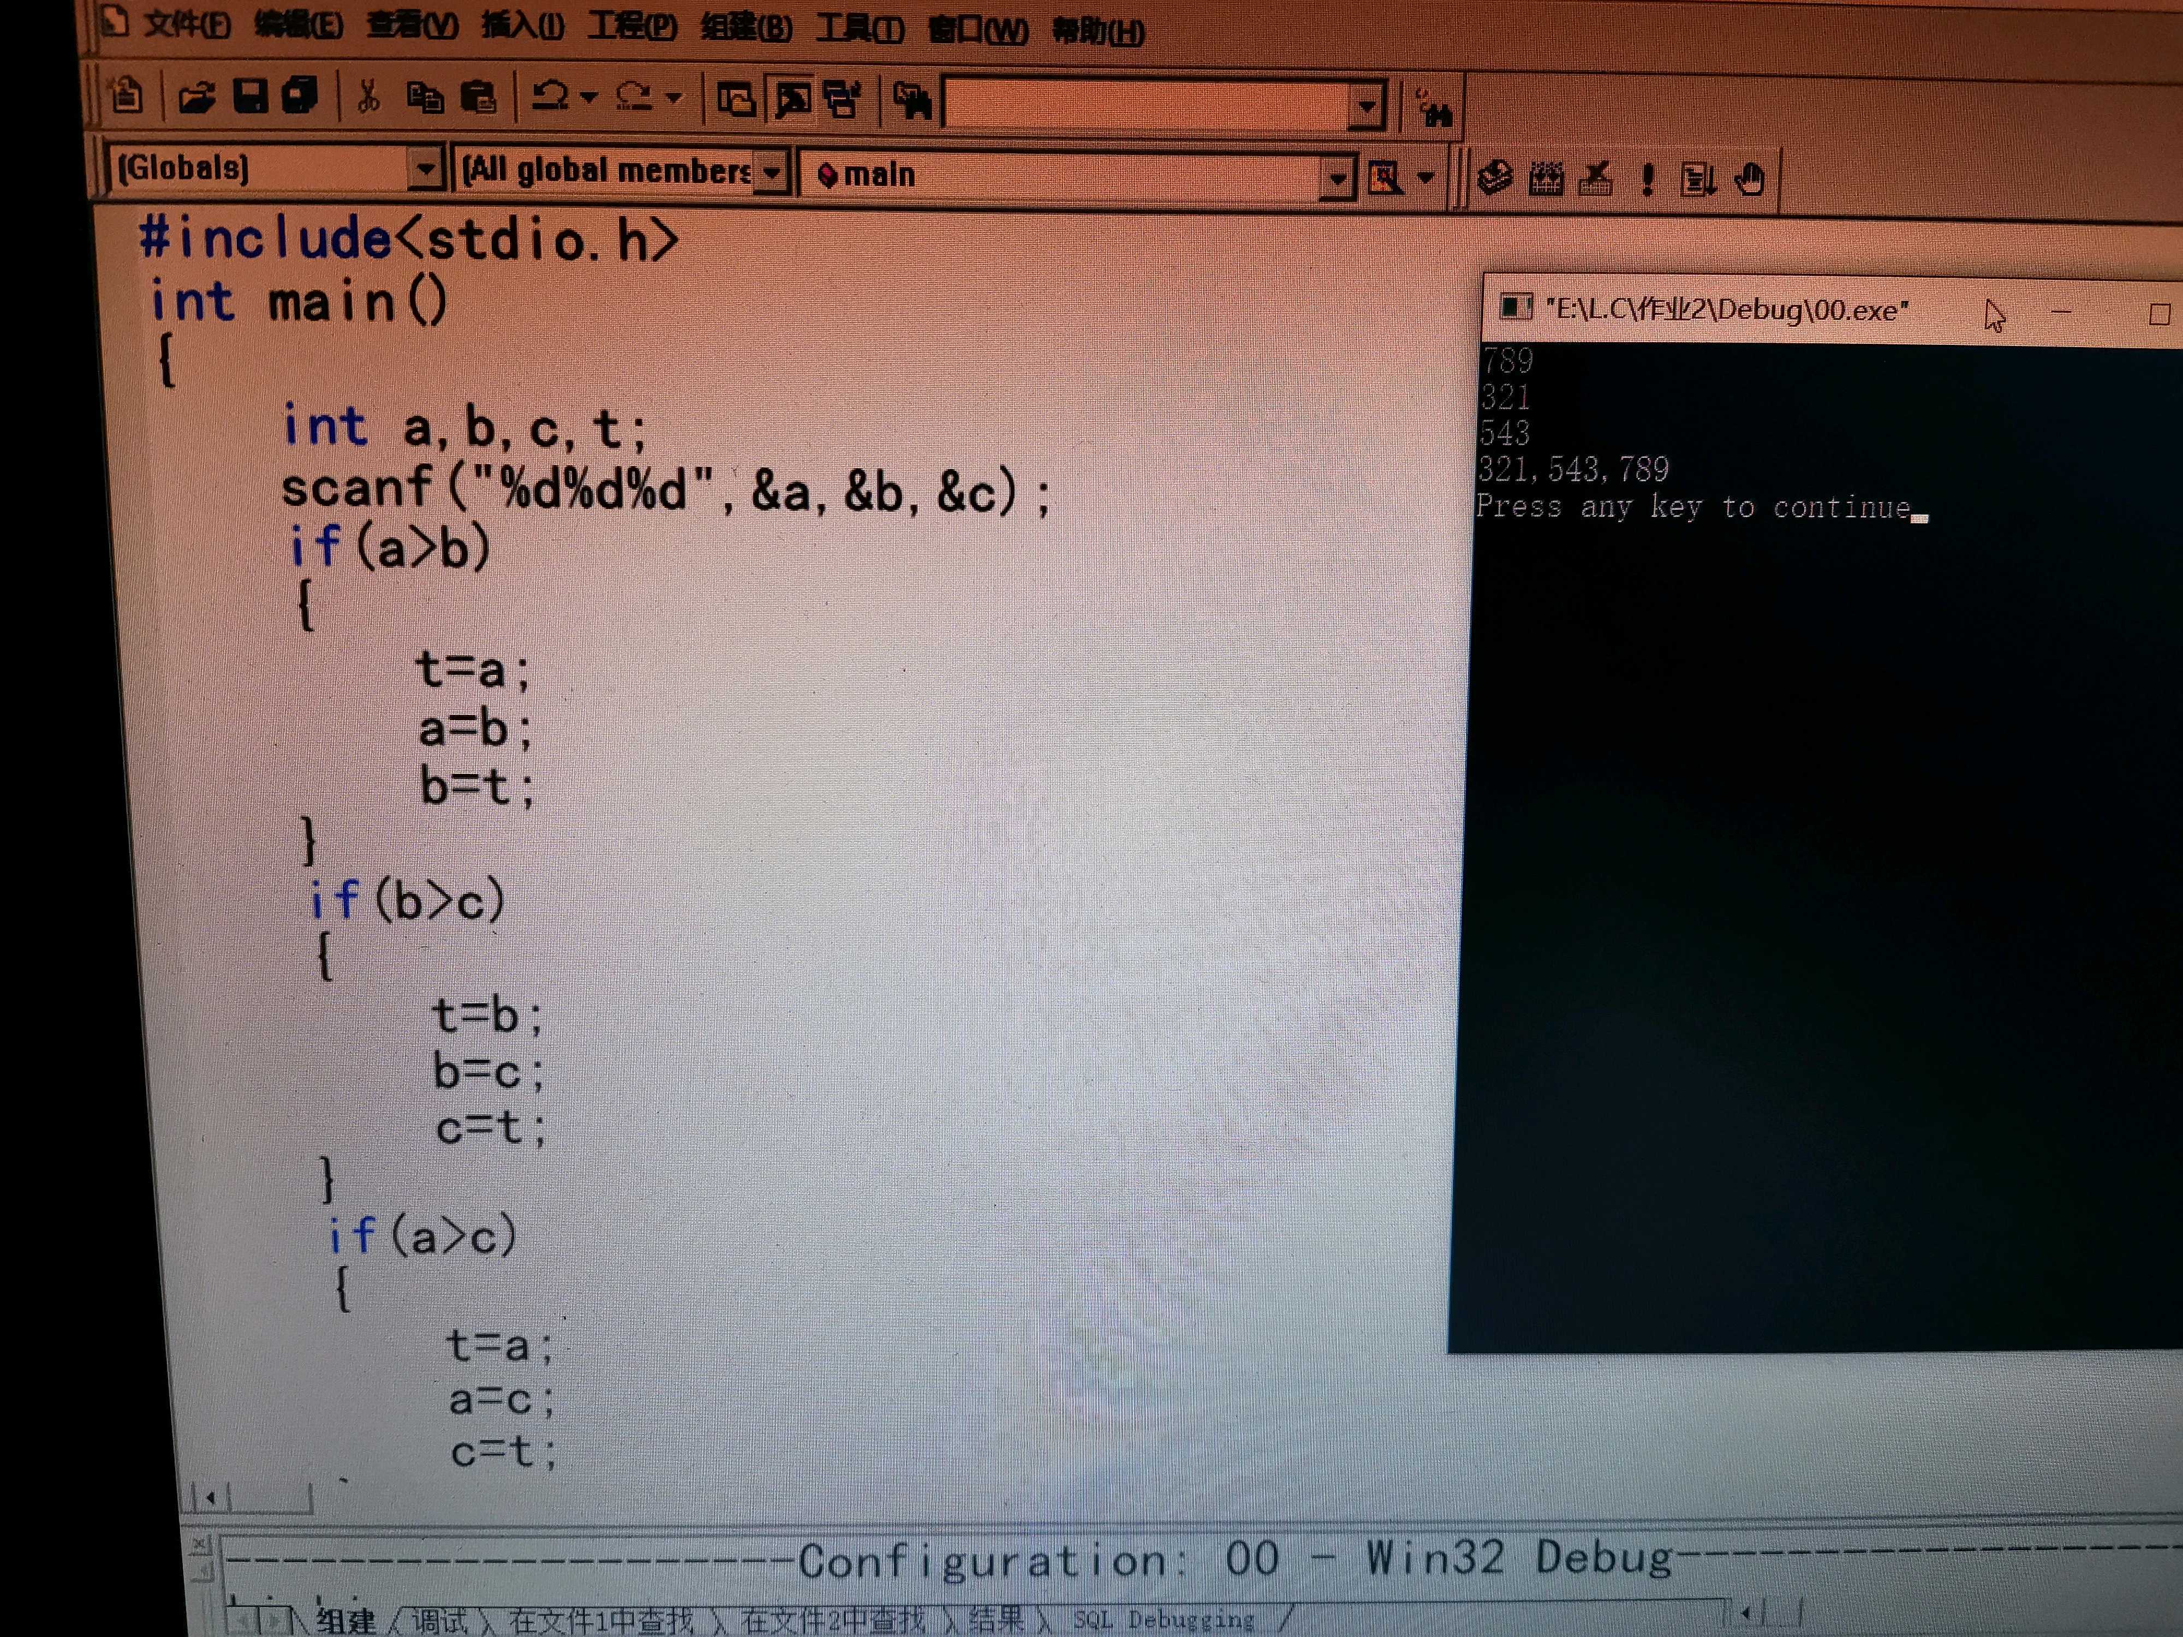Switch to the 结果 output tab
This screenshot has height=1637, width=2183.
(996, 1619)
